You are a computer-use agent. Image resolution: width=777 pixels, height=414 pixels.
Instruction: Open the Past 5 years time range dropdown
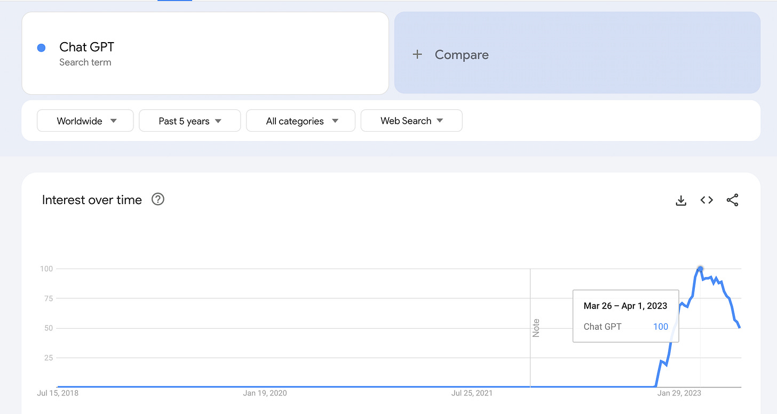tap(189, 121)
